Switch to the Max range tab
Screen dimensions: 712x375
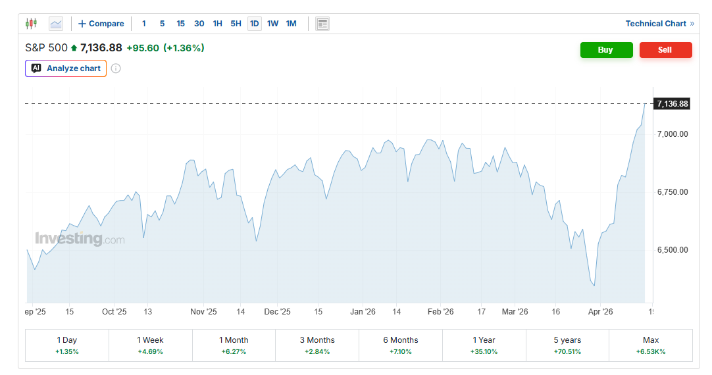651,345
